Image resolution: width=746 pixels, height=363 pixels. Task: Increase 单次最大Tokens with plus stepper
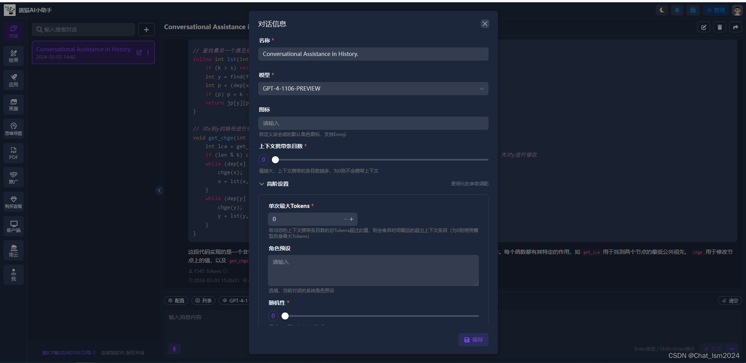click(352, 219)
